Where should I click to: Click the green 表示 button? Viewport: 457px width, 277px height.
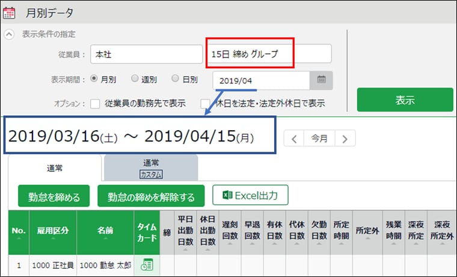(x=405, y=100)
